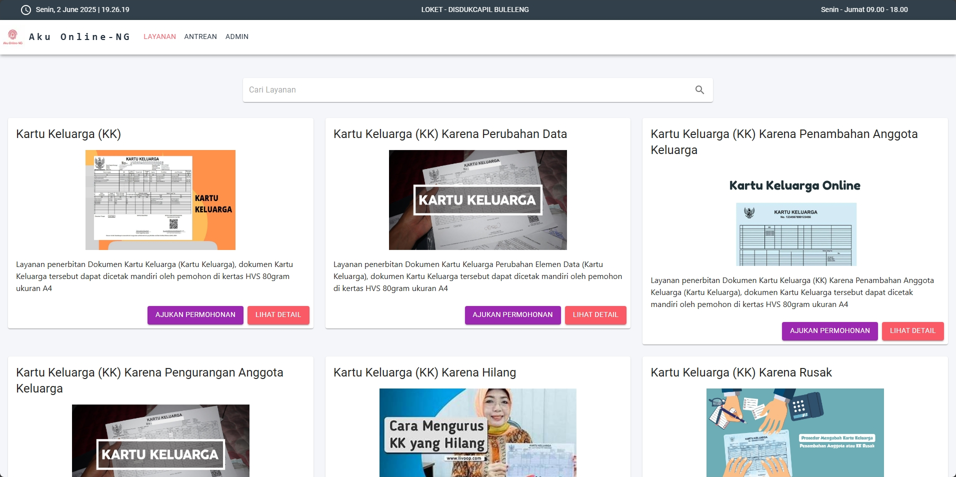Open Lihat Detail for KK Perubahan Data

[x=595, y=315]
